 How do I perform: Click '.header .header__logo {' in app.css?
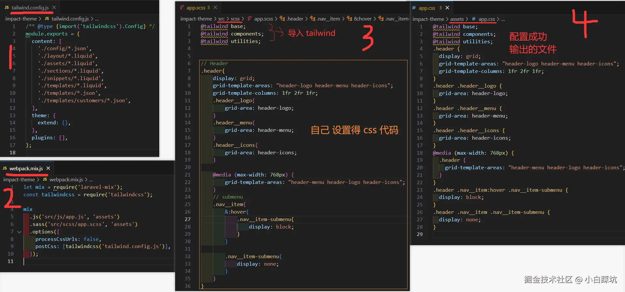(x=467, y=86)
